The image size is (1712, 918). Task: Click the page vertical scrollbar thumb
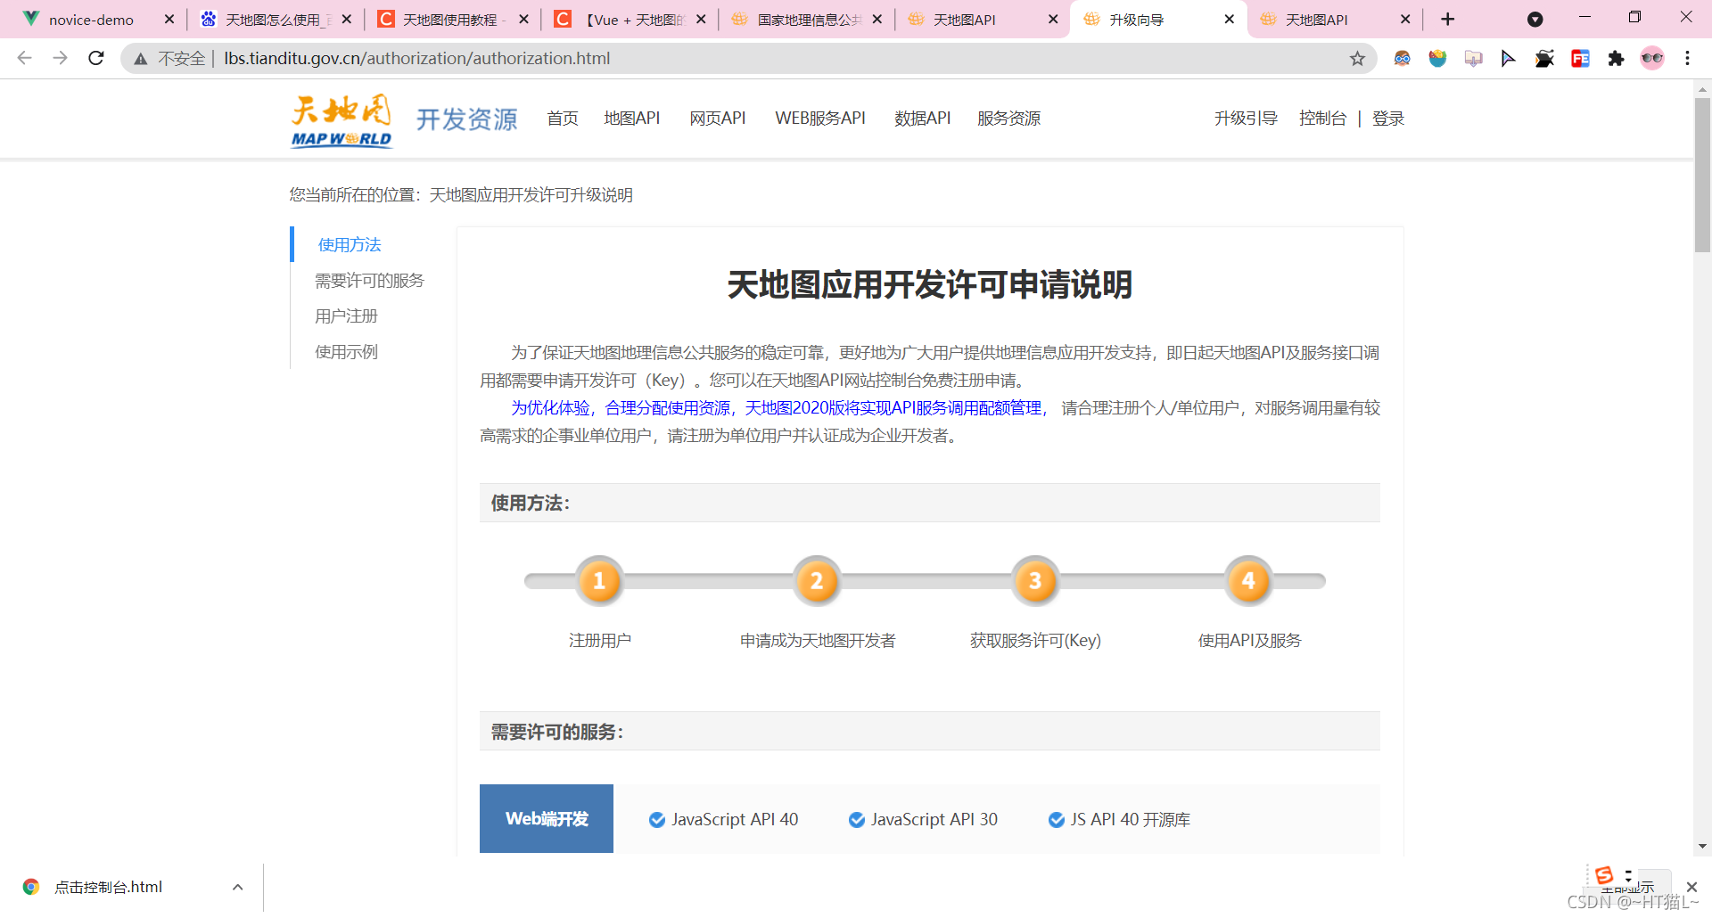click(x=1702, y=176)
